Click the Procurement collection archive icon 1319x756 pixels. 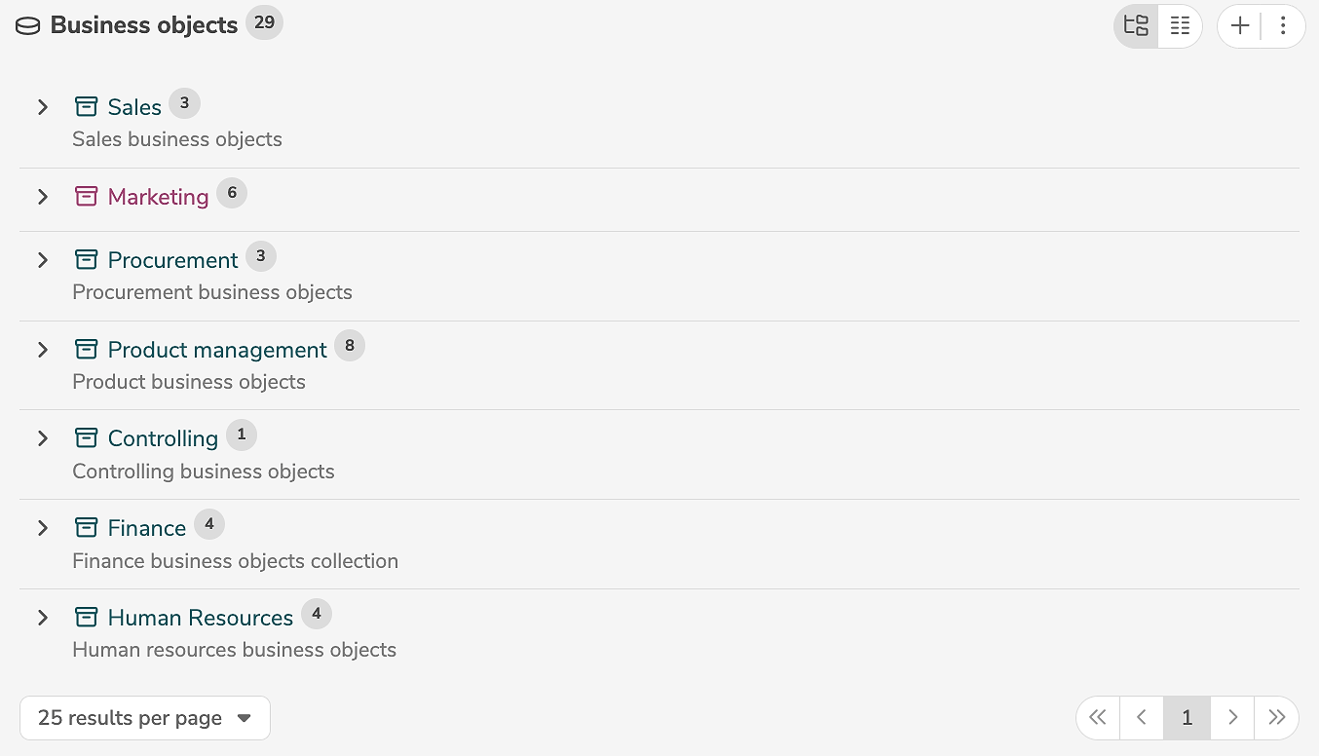tap(87, 259)
